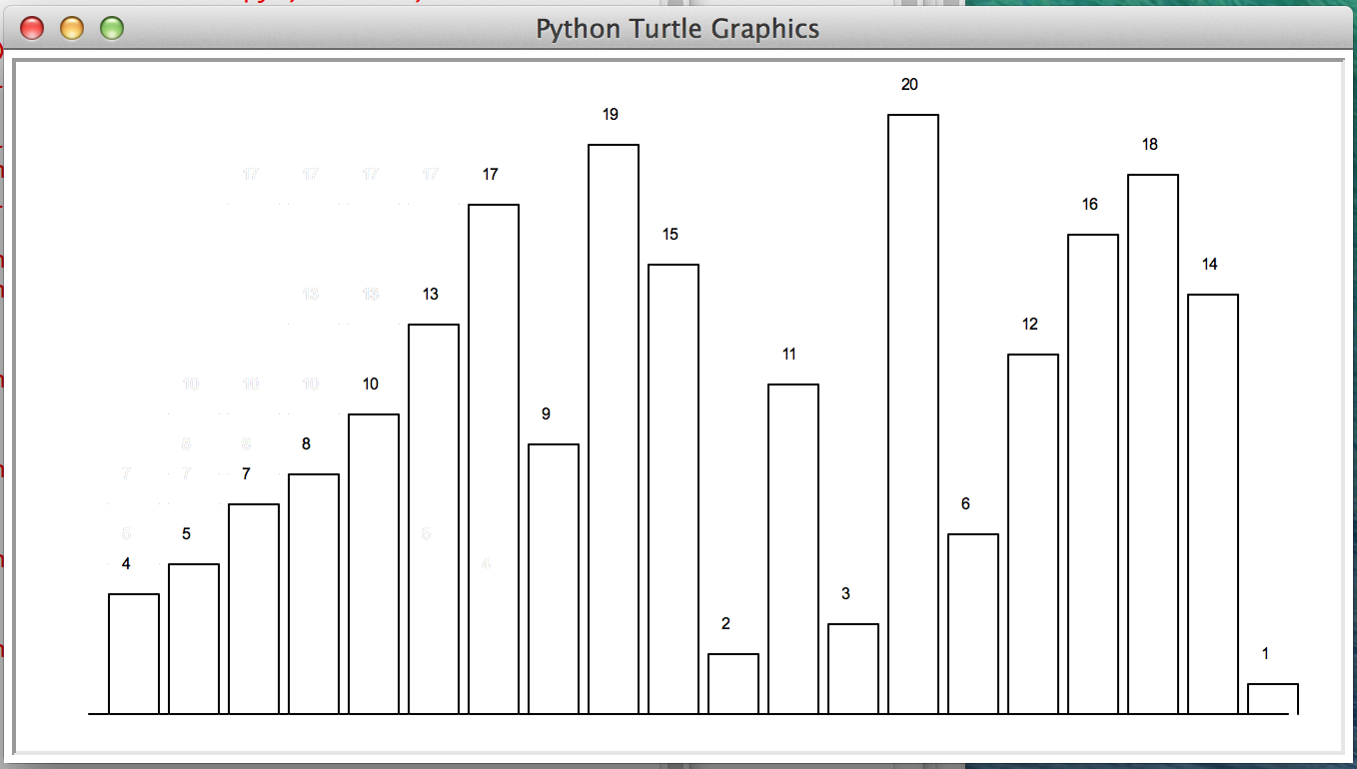Click the black number 13 label
Screen dimensions: 1357x769
click(430, 295)
